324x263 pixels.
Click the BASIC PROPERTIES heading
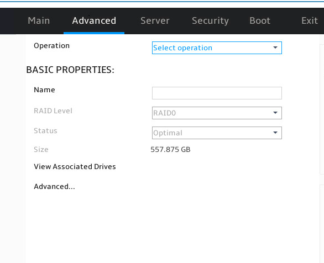pos(70,70)
